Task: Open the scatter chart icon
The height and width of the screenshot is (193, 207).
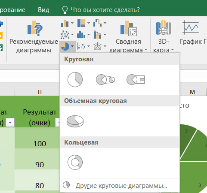Action: click(81, 46)
